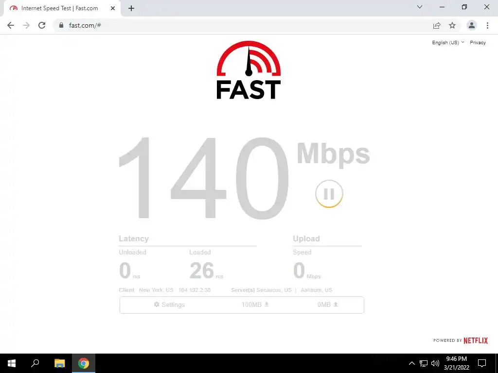Click the Netflix logo link
Viewport: 498px width, 373px height.
point(476,340)
